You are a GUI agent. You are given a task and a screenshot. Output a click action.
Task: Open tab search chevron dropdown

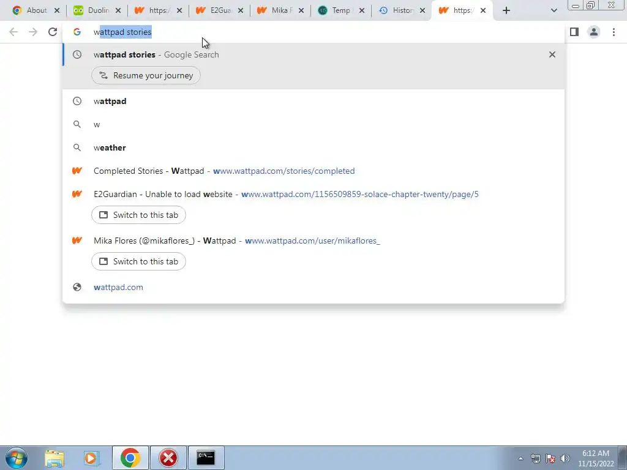pos(554,11)
